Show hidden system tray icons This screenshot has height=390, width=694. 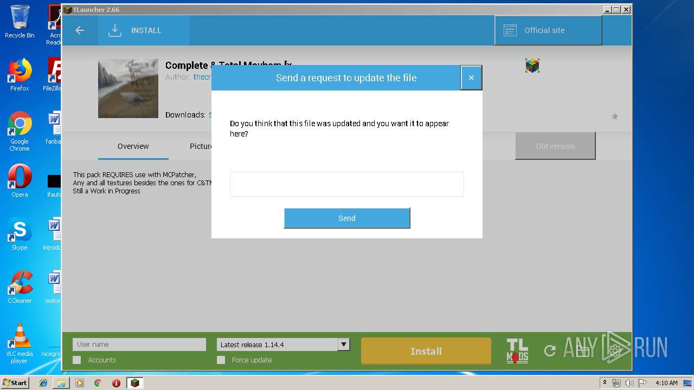pos(605,383)
